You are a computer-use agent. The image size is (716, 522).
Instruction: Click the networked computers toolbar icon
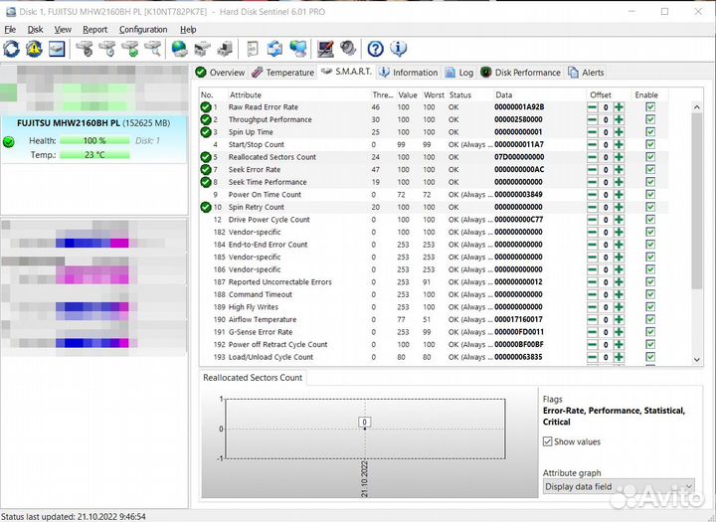click(298, 49)
